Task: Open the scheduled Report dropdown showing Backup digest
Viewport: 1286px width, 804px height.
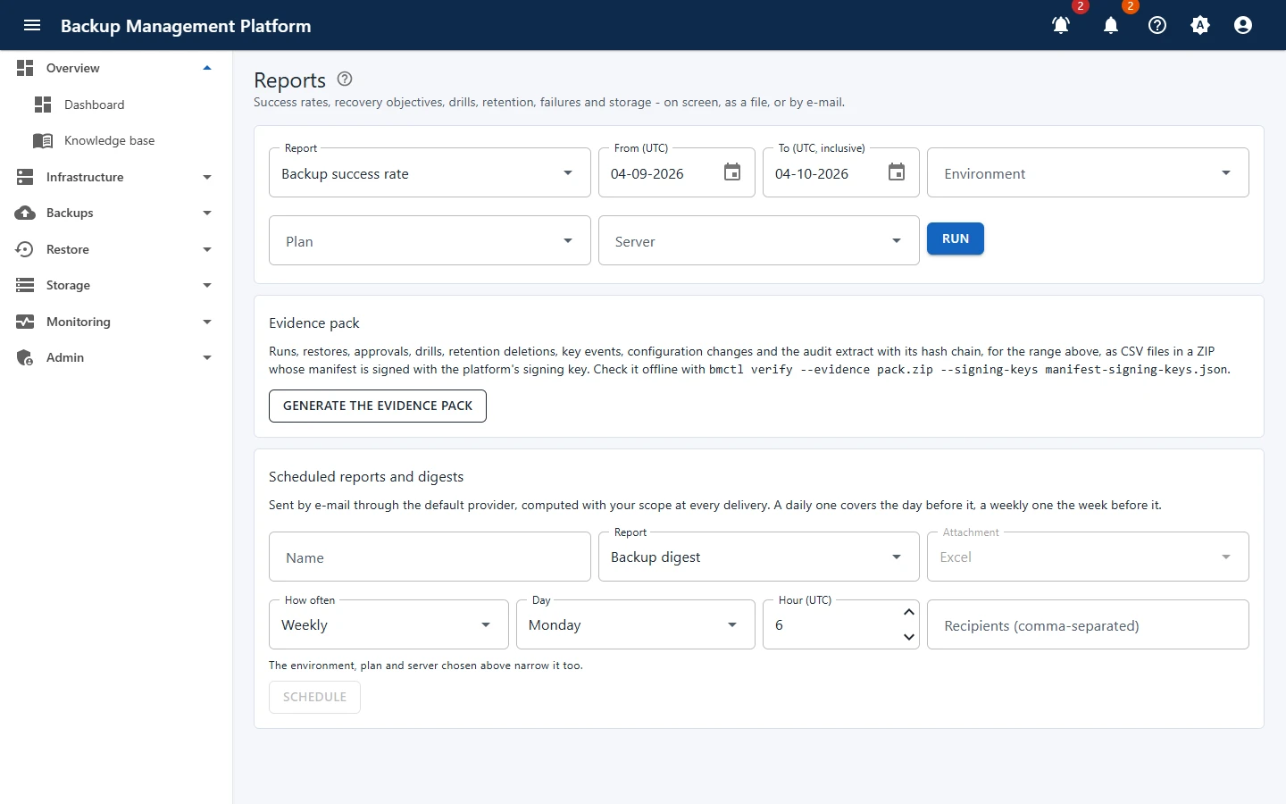Action: pos(758,557)
